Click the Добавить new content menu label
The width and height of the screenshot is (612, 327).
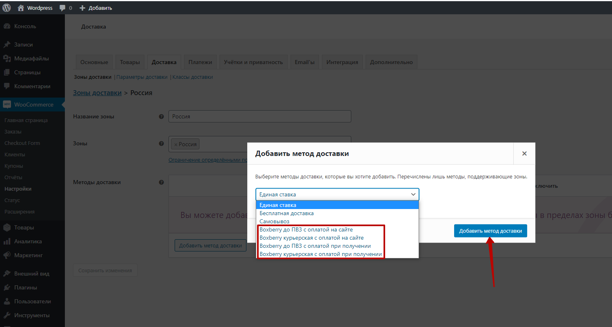coord(100,8)
